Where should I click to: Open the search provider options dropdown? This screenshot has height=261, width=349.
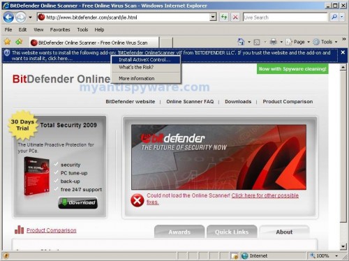341,17
